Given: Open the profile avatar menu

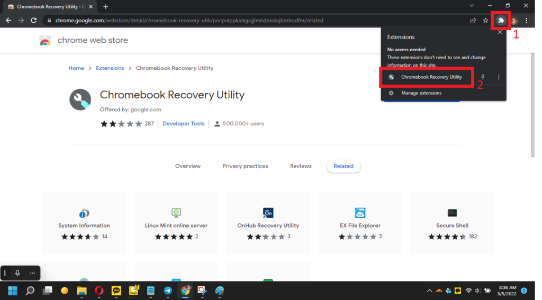Looking at the screenshot, I should (514, 21).
